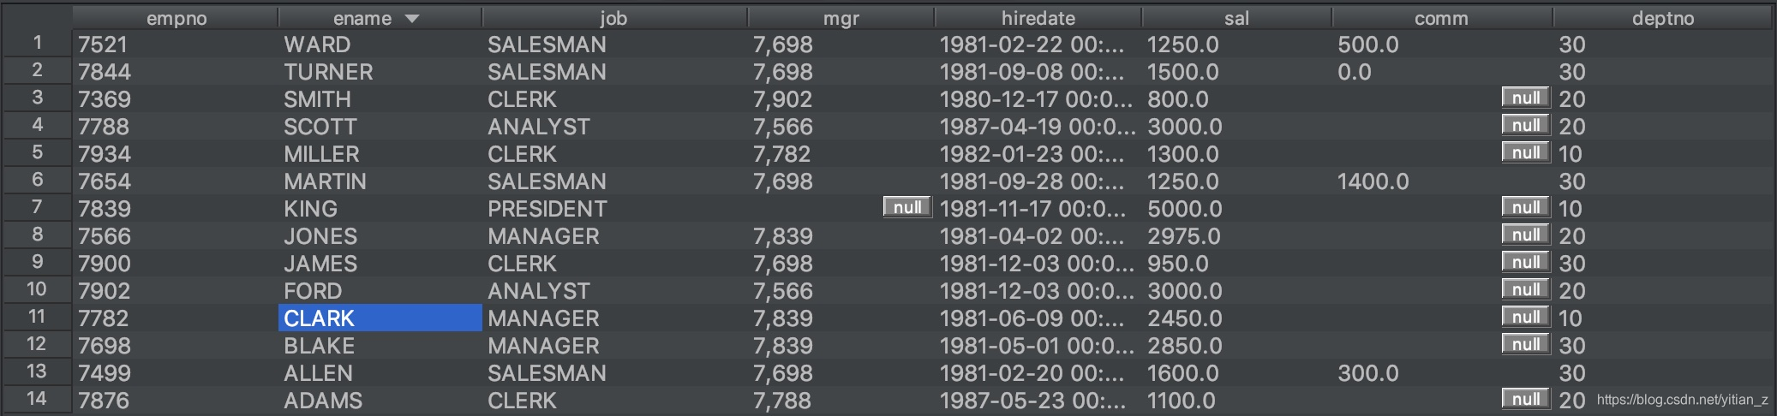Select row number 7 header
1777x416 pixels.
tap(37, 207)
